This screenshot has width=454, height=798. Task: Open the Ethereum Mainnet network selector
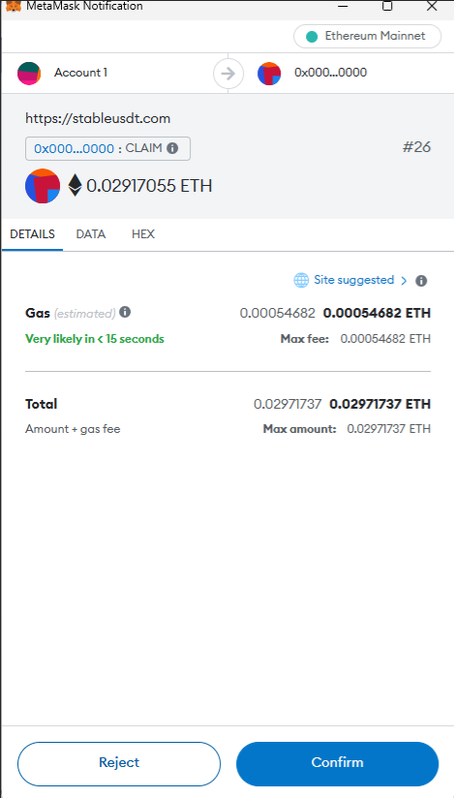click(367, 36)
